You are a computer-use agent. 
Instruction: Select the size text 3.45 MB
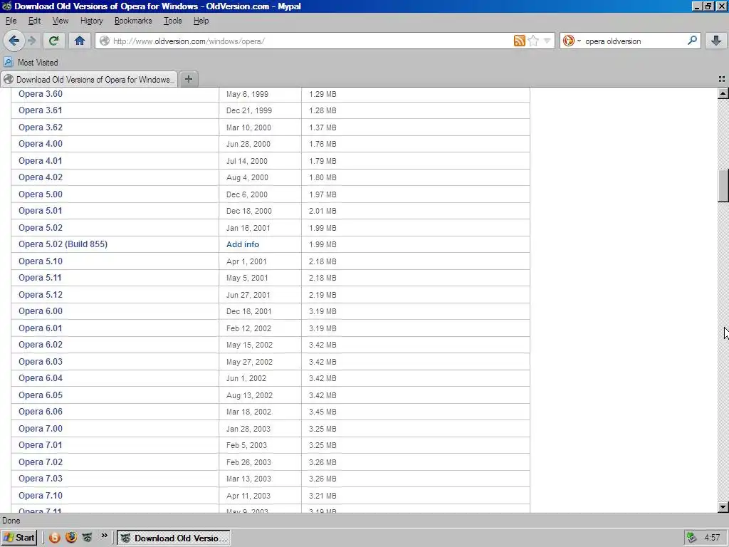coord(322,412)
